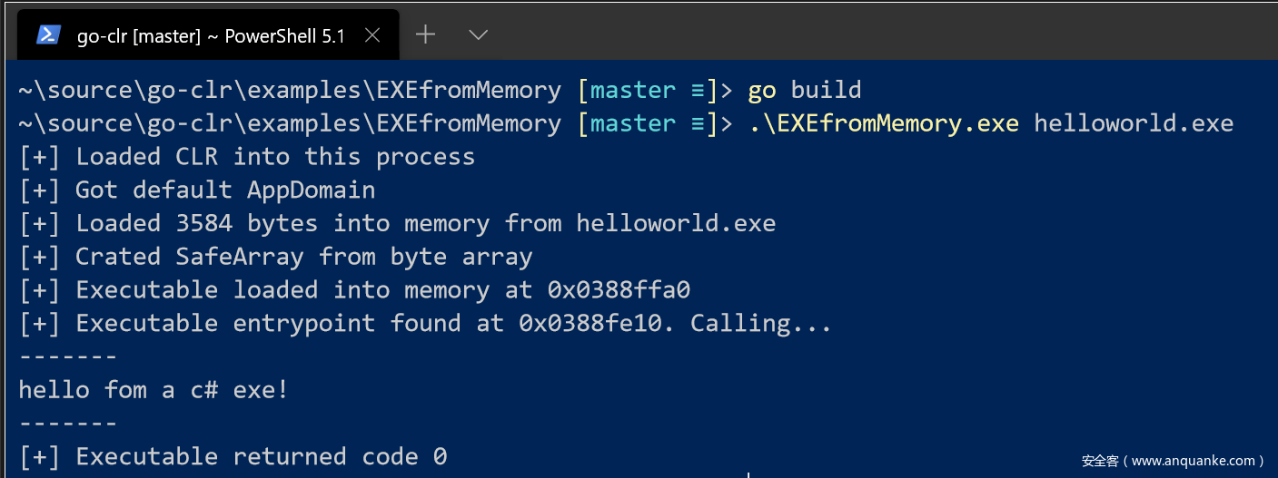Image resolution: width=1278 pixels, height=478 pixels.
Task: Click the www.anquanke.com watermark text
Action: 1173,461
